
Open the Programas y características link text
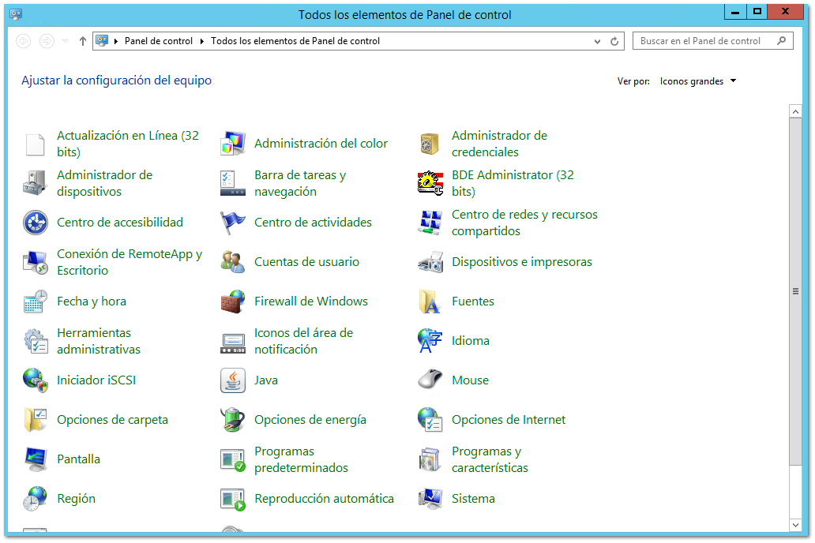(490, 459)
